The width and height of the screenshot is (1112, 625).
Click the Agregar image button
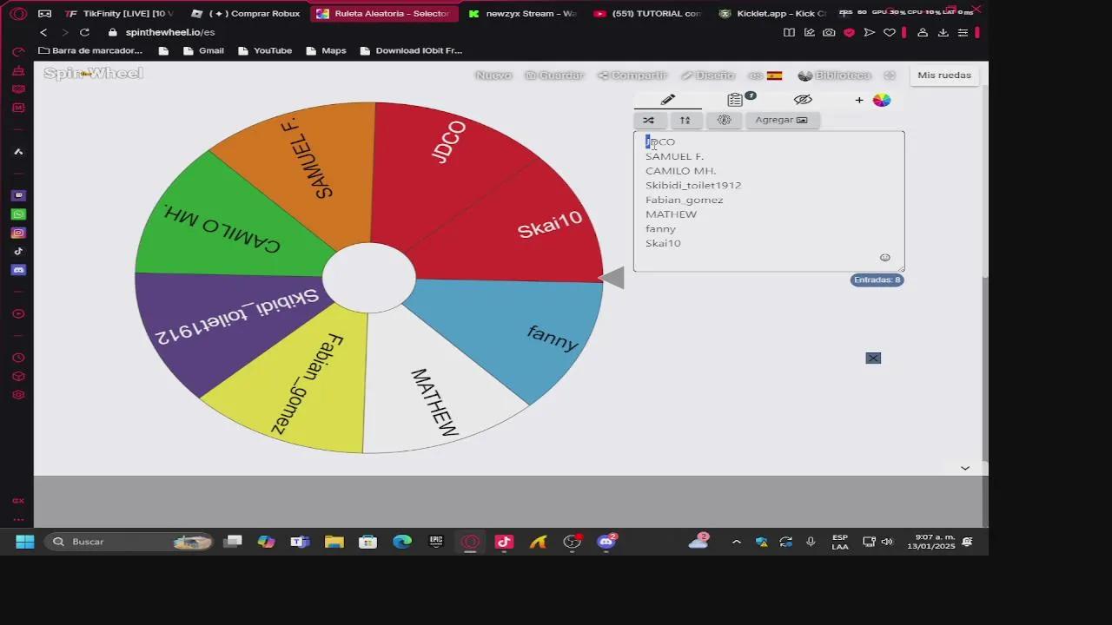pos(781,120)
